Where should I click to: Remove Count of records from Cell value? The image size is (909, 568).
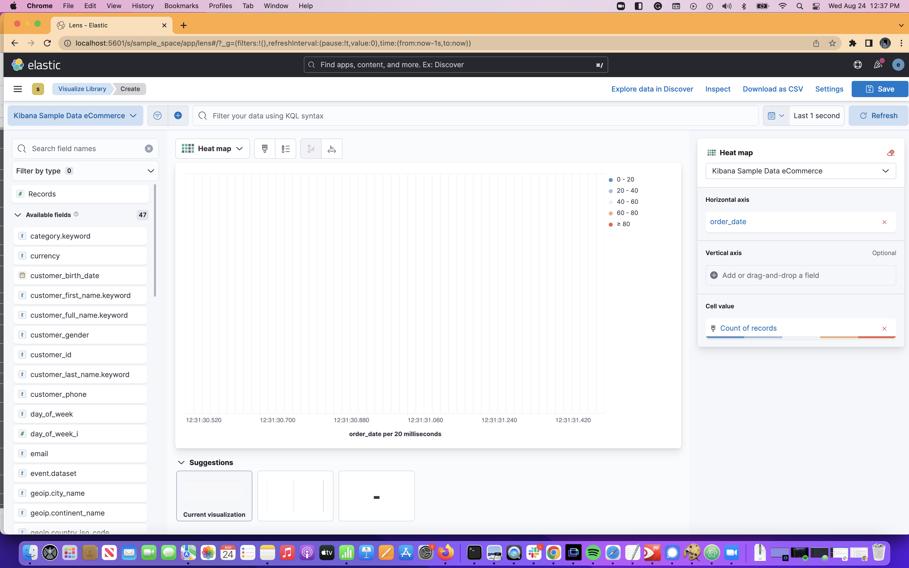[x=884, y=329]
